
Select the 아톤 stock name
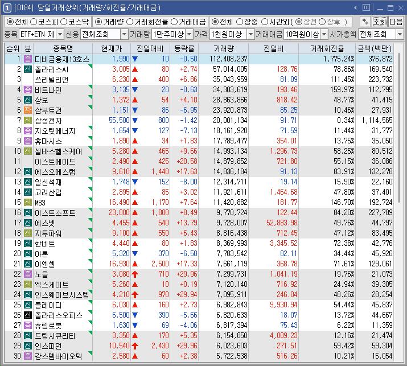click(x=42, y=254)
